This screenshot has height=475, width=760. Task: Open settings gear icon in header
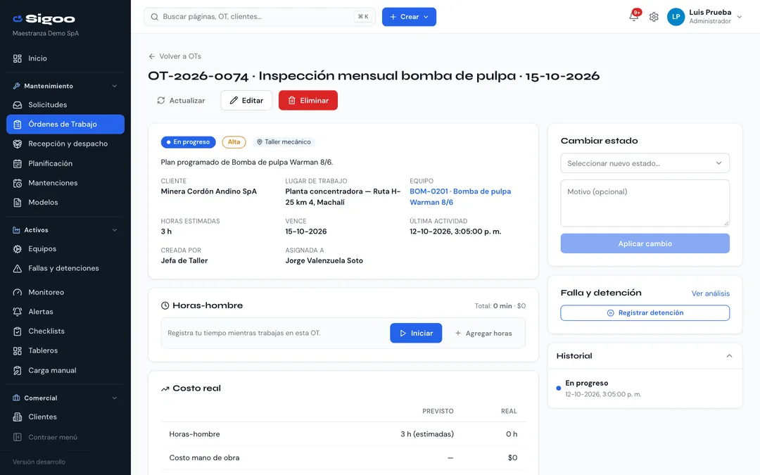point(654,17)
